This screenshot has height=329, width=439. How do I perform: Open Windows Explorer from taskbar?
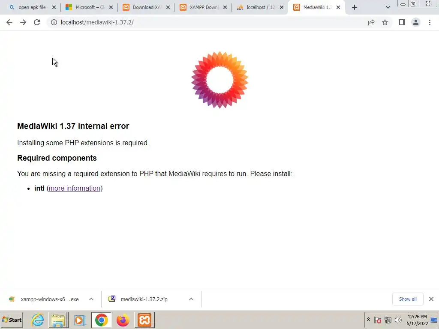click(58, 320)
